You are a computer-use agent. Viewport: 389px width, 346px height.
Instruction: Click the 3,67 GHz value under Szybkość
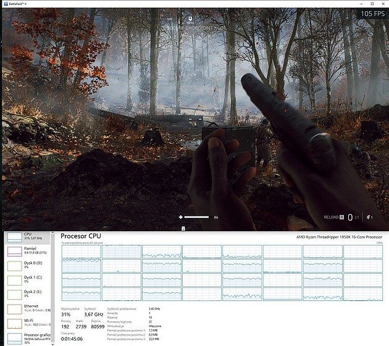[93, 315]
